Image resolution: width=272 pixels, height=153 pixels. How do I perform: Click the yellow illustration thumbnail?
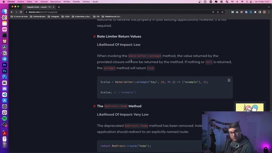tap(249, 108)
